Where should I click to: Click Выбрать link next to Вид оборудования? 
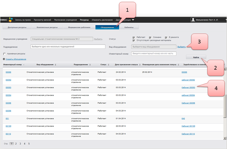click(181, 47)
